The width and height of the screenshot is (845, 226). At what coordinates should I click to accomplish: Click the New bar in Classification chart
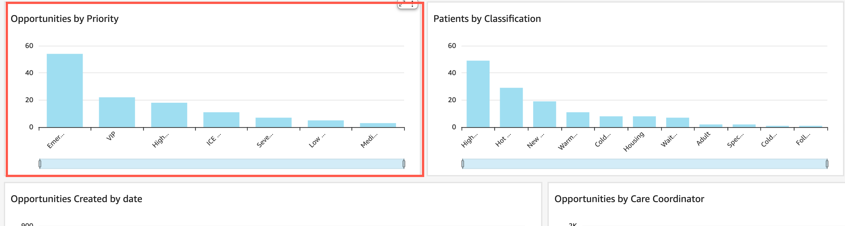(x=544, y=114)
